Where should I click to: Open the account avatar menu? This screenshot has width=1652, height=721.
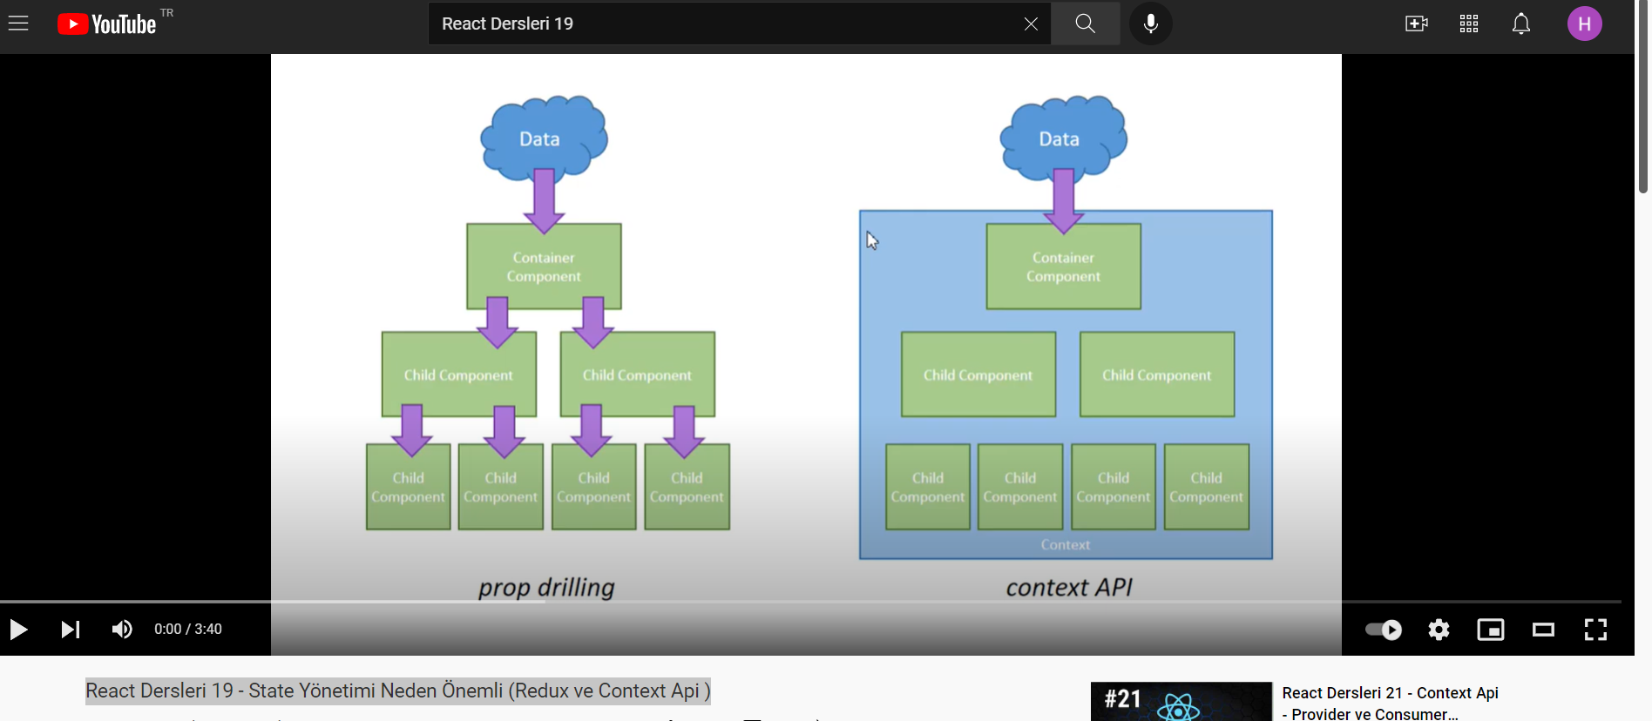(1584, 24)
